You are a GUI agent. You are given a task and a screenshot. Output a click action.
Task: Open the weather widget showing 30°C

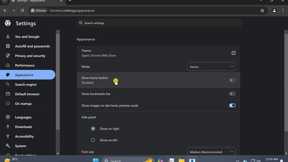click(x=11, y=160)
